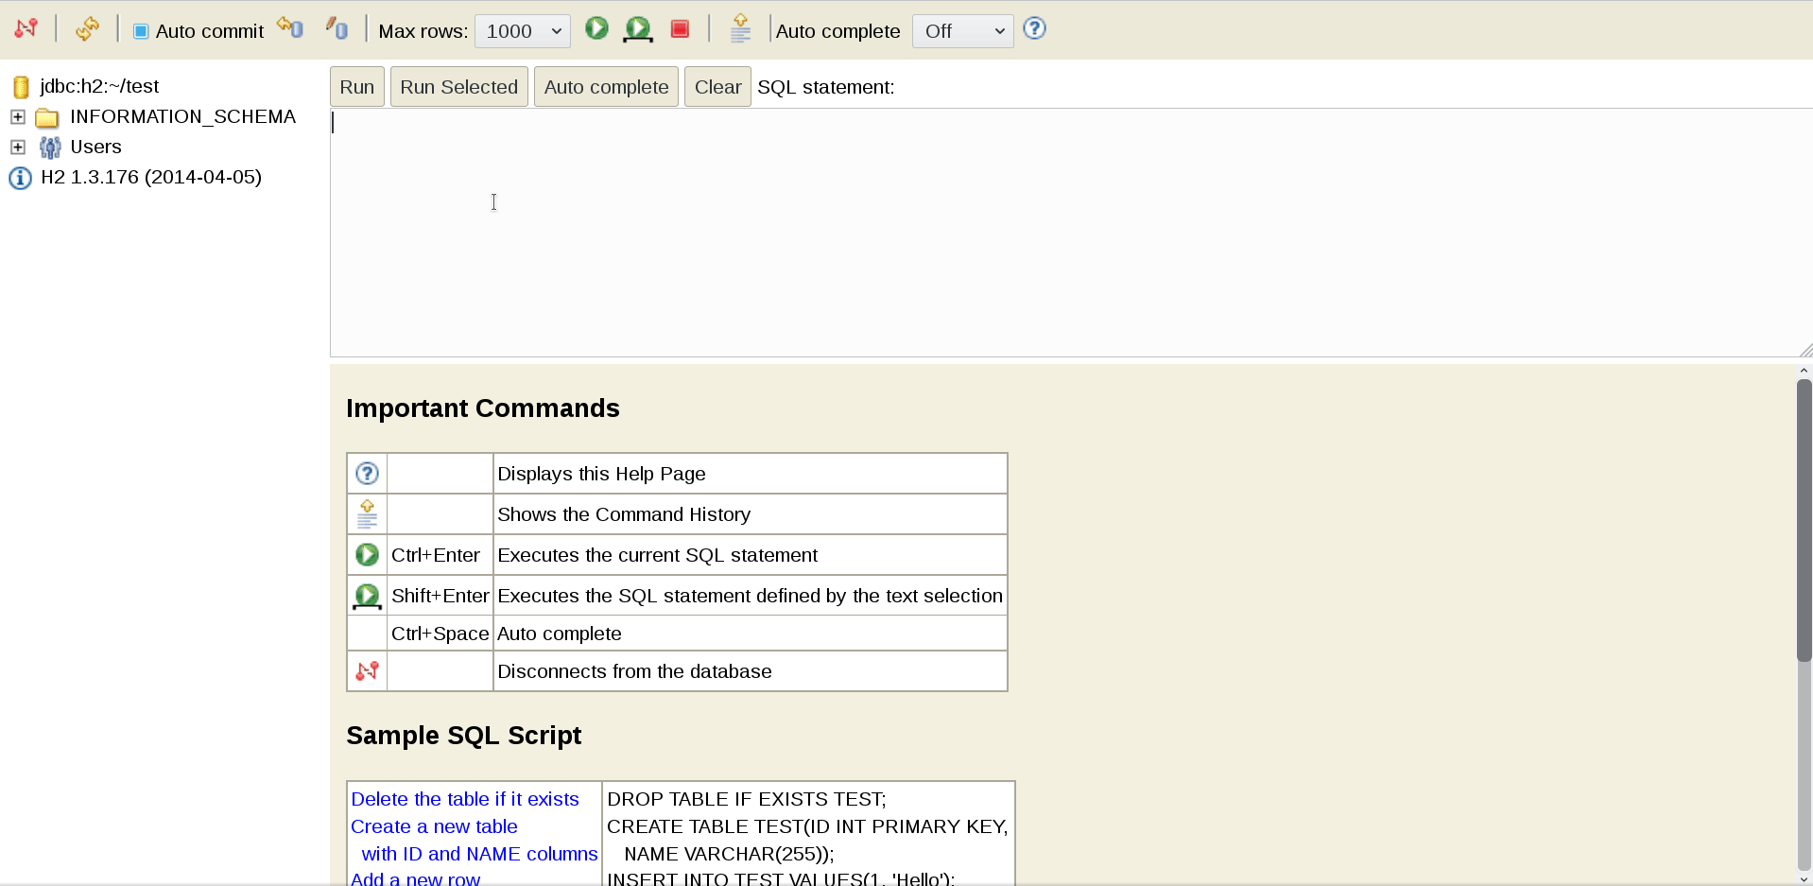Click the Help question-mark icon in the toolbar
This screenshot has width=1813, height=886.
(1035, 28)
